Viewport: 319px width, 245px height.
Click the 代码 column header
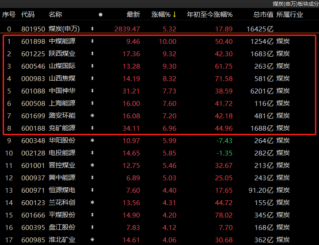pyautogui.click(x=28, y=15)
